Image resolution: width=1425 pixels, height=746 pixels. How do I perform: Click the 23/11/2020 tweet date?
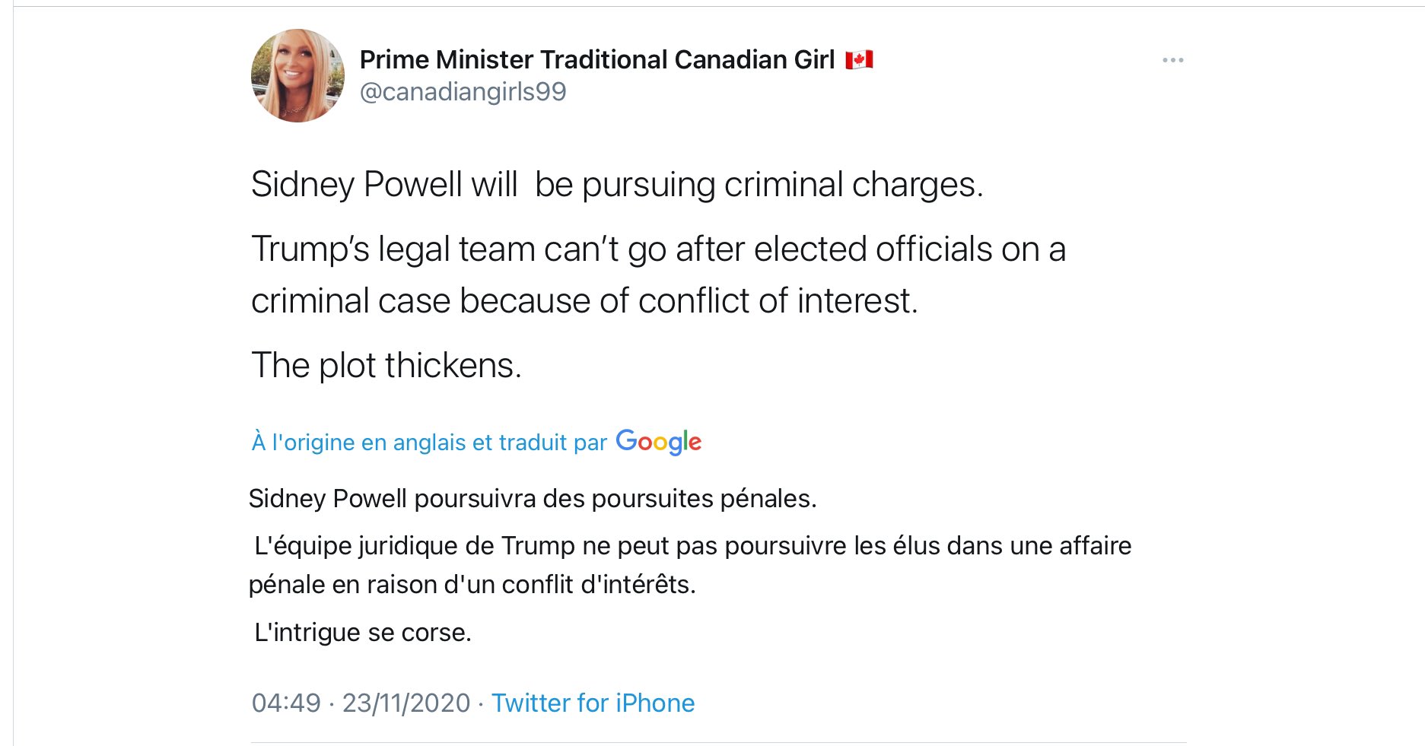click(x=406, y=703)
